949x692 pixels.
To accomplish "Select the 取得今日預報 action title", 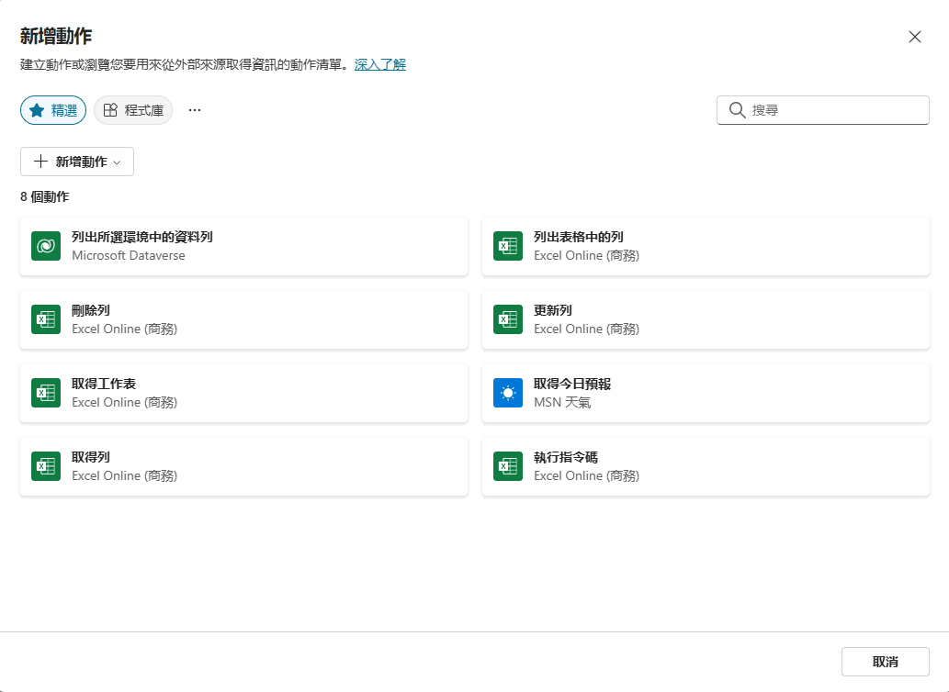I will click(572, 384).
